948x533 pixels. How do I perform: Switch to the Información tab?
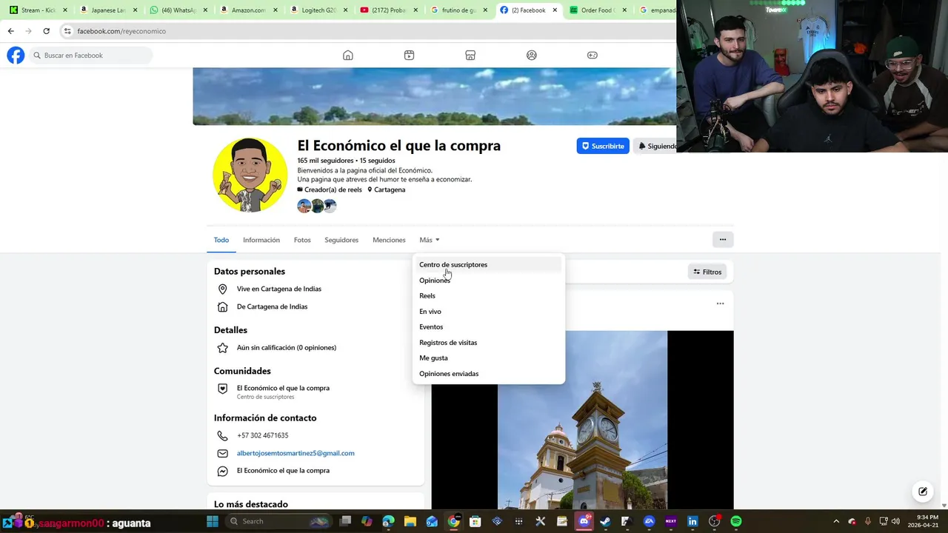click(261, 240)
